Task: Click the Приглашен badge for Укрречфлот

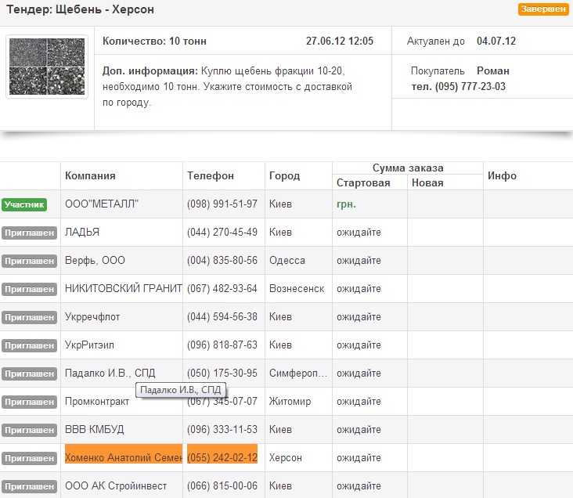Action: [x=29, y=317]
